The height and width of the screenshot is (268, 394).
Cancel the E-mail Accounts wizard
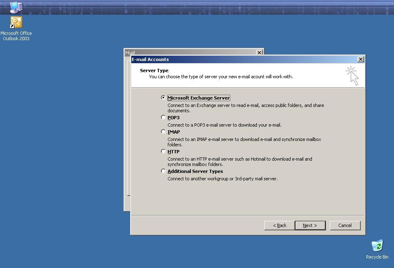coord(345,225)
